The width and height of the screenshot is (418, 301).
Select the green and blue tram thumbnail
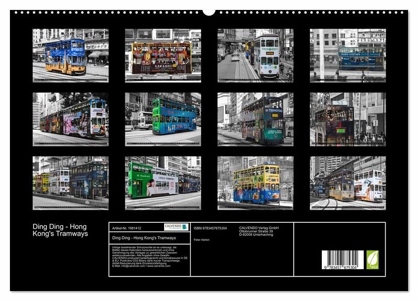(163, 119)
